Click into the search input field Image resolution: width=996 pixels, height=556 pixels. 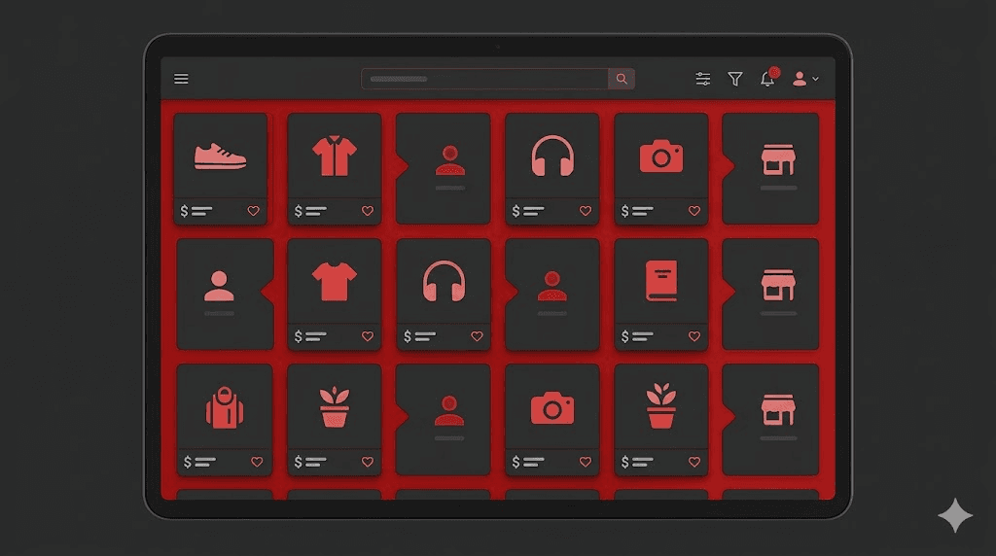484,79
